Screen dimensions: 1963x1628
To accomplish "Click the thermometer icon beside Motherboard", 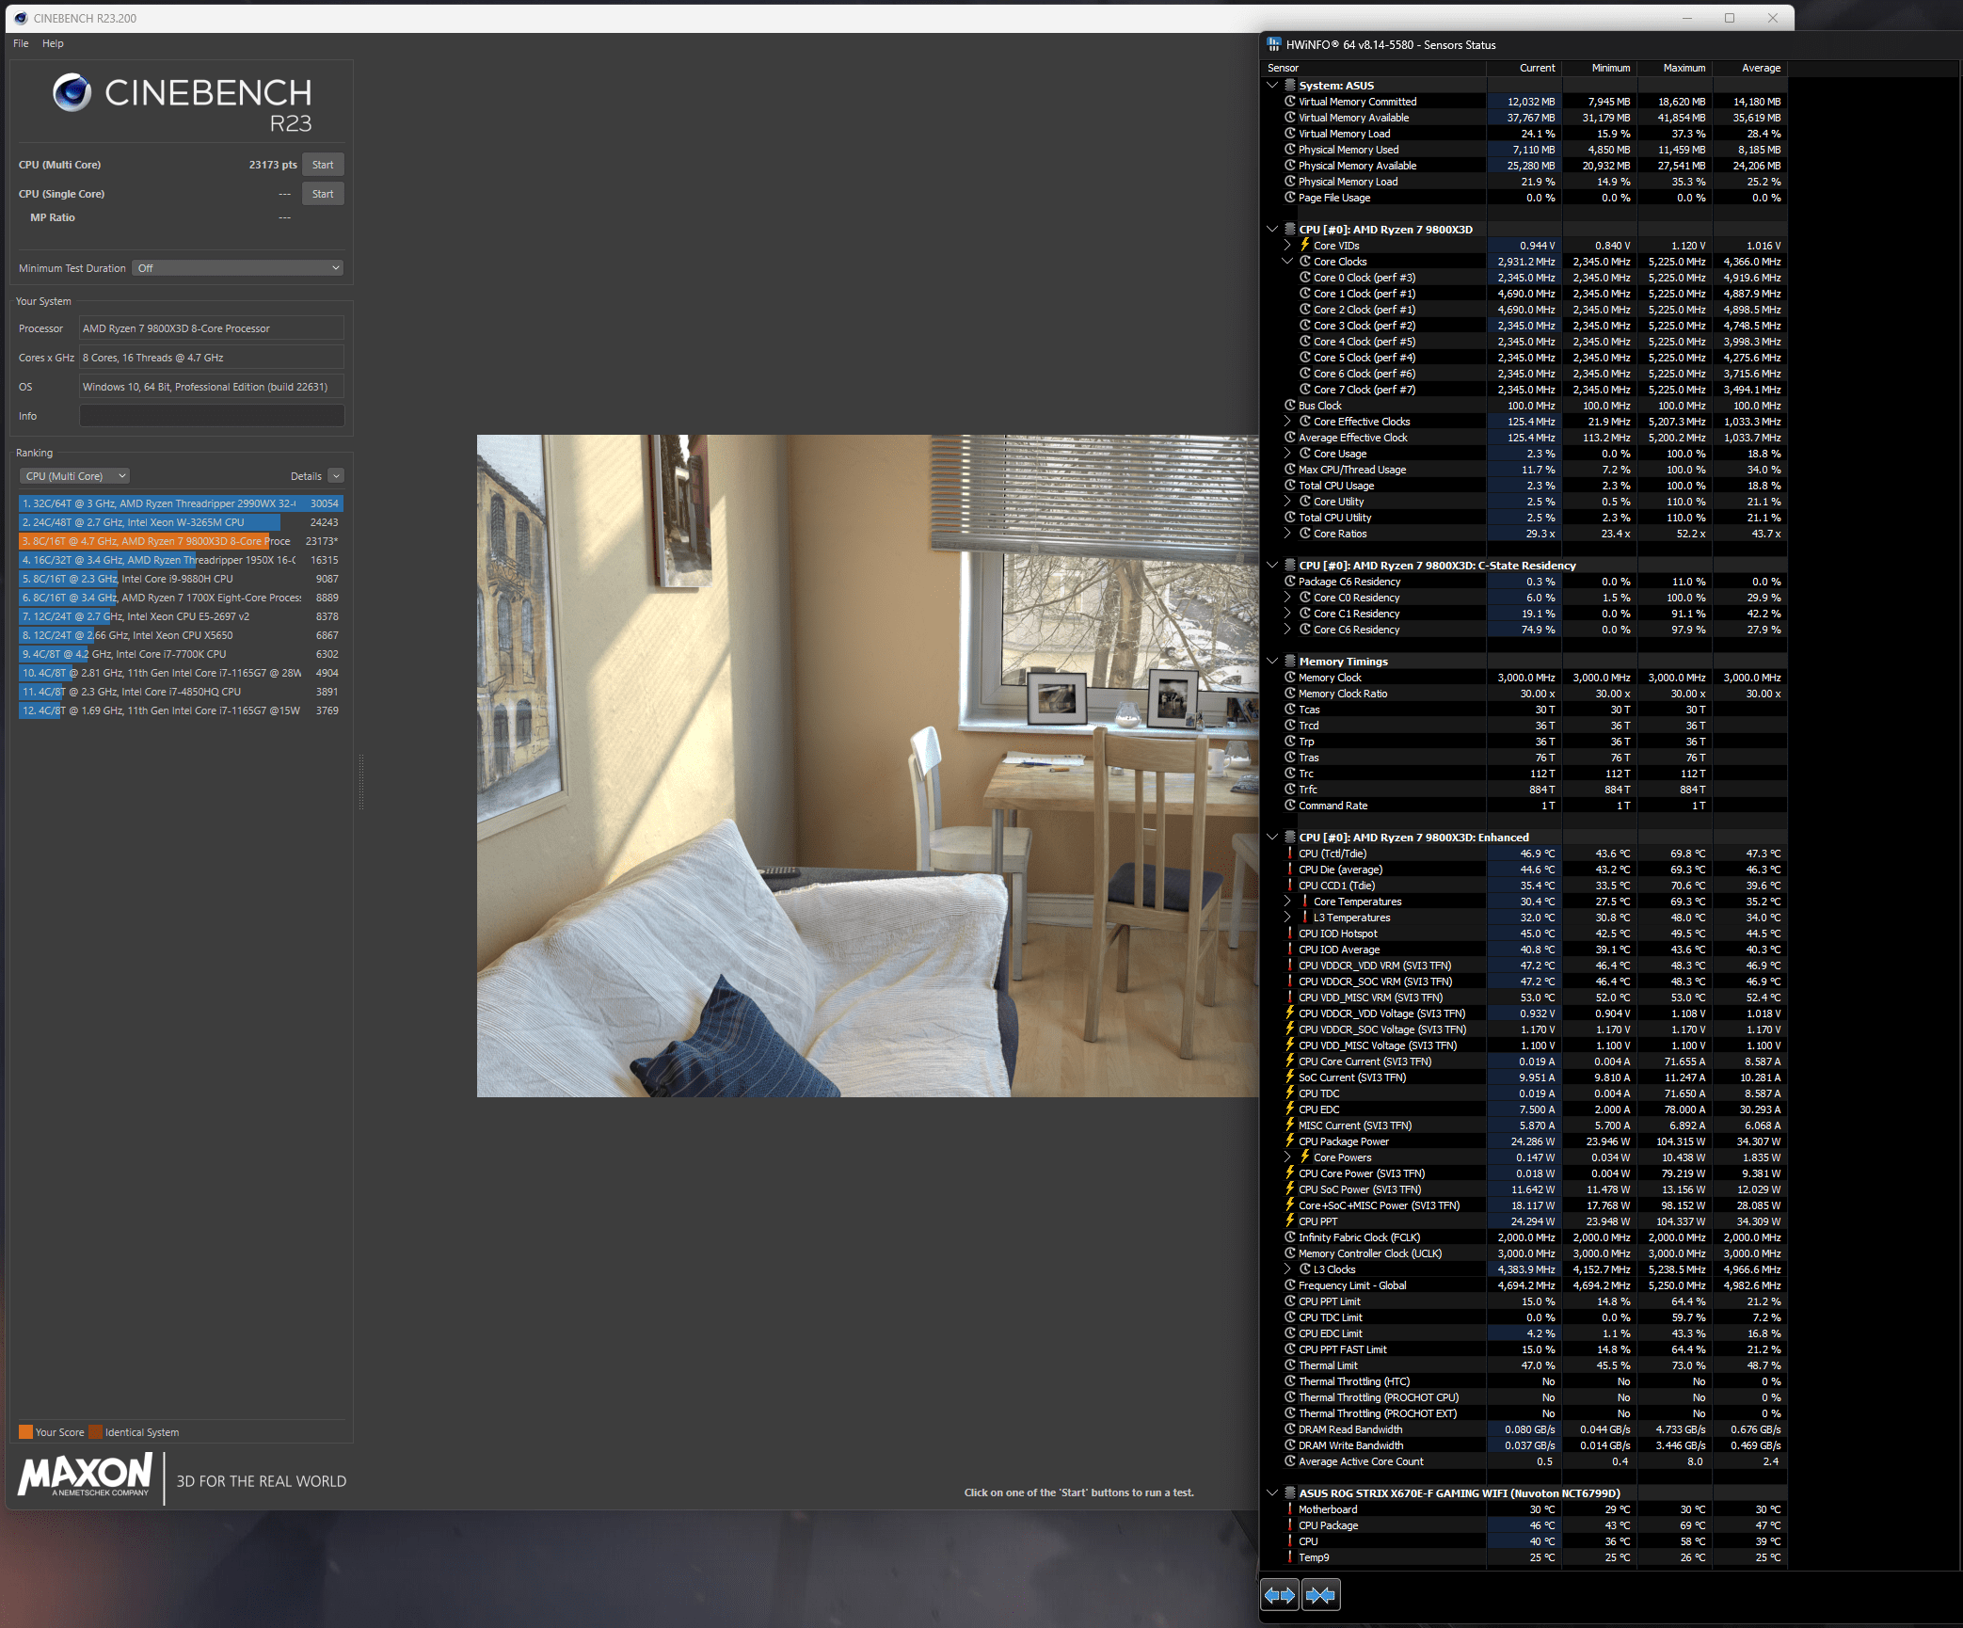I will 1290,1508.
